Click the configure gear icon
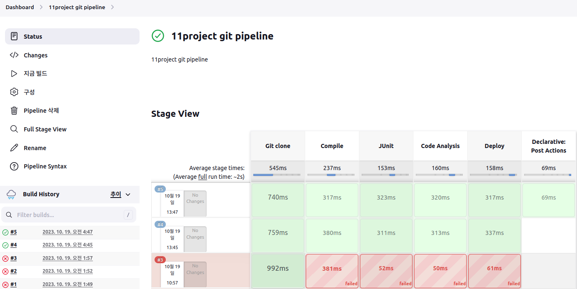Viewport: 577px width, 289px height. point(14,92)
